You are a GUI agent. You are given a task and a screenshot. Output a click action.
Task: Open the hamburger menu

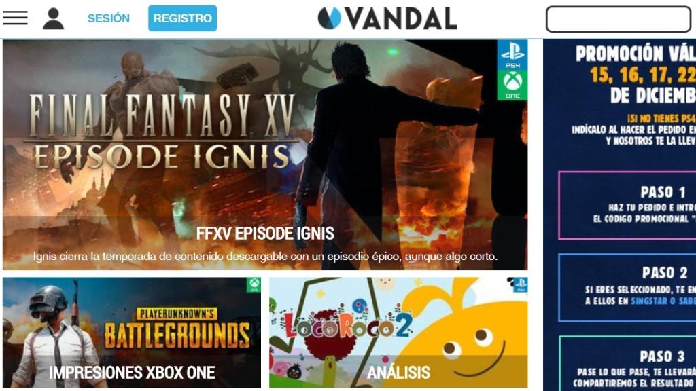click(15, 18)
